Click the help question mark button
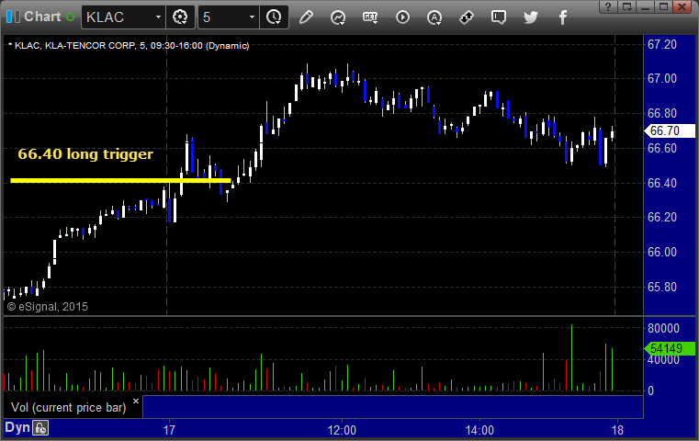The height and width of the screenshot is (441, 699). (608, 6)
